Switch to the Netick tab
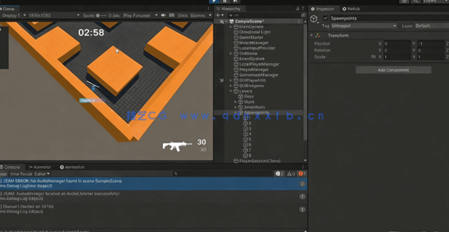This screenshot has width=449, height=232. 351,9
